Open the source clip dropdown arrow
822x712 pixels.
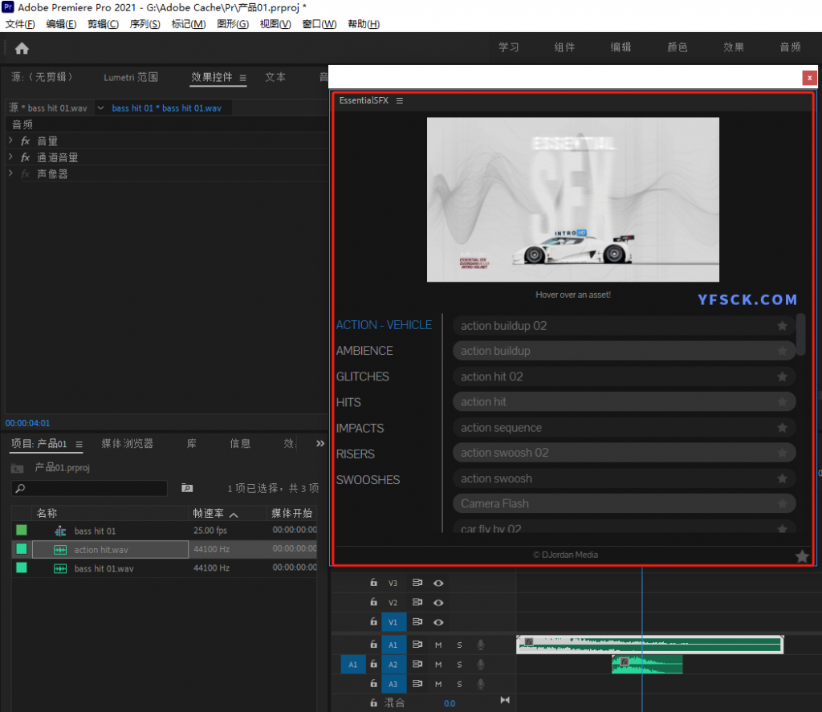click(x=100, y=108)
